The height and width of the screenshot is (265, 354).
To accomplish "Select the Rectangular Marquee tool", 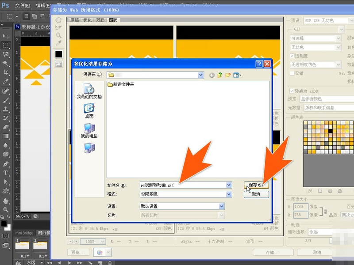I will point(6,45).
